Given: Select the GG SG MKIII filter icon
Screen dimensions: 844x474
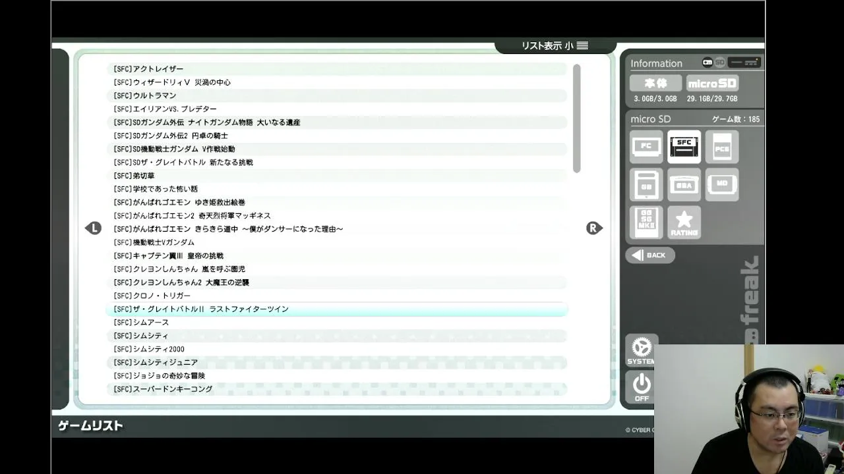Looking at the screenshot, I should point(646,223).
